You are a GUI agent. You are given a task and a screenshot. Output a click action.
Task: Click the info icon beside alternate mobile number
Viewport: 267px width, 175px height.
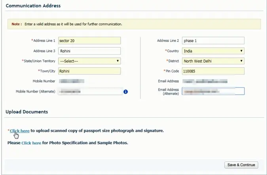(125, 91)
